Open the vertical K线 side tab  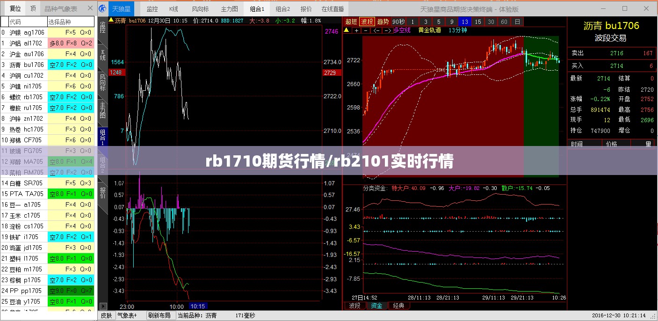click(x=103, y=55)
